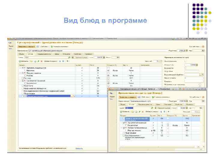Click the save diskette icon in the soup dish window
This screenshot has height=162, width=216.
coord(37,47)
